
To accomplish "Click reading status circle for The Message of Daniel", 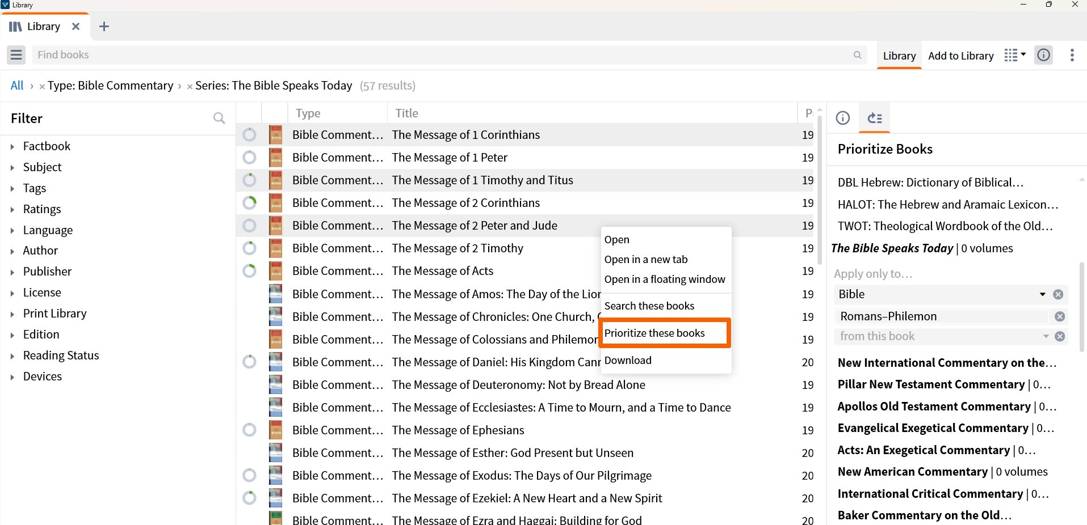I will (x=249, y=362).
